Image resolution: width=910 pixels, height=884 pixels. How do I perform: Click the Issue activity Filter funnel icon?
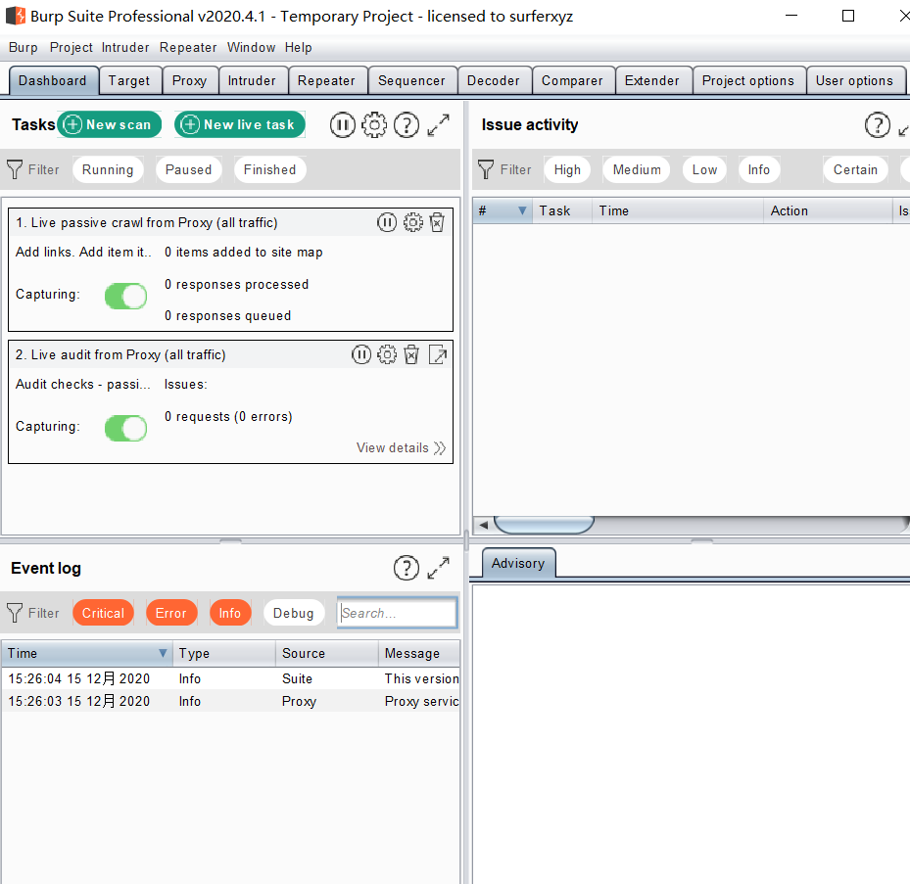click(x=486, y=169)
